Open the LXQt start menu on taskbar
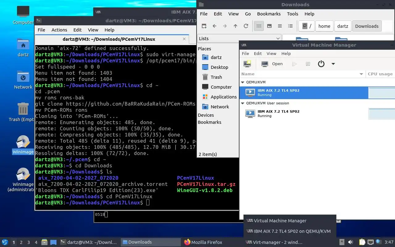 pos(5,242)
